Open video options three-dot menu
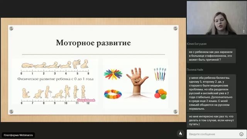The width and height of the screenshot is (247, 139). tap(244, 29)
